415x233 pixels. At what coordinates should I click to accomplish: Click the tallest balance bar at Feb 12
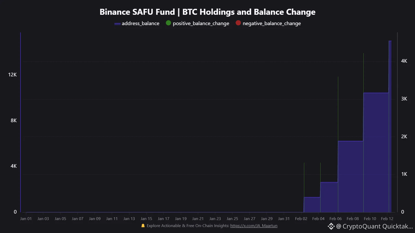(390, 126)
